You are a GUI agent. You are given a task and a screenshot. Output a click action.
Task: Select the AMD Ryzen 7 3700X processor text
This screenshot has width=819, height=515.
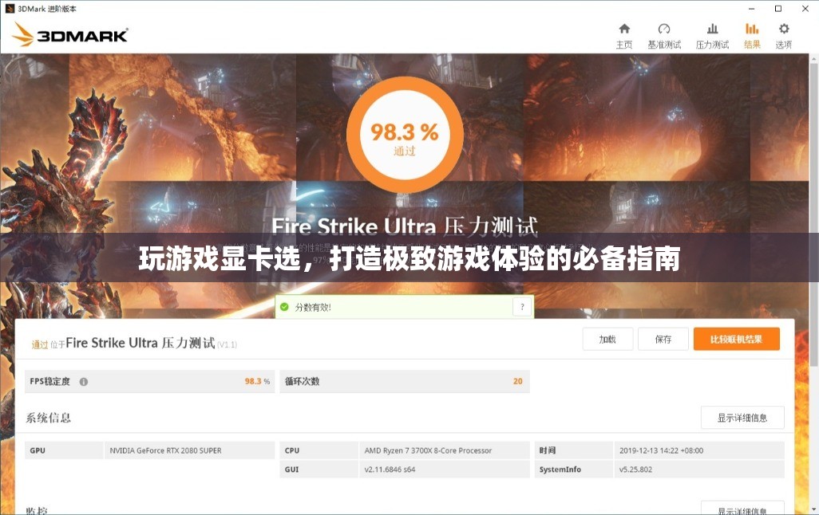428,450
